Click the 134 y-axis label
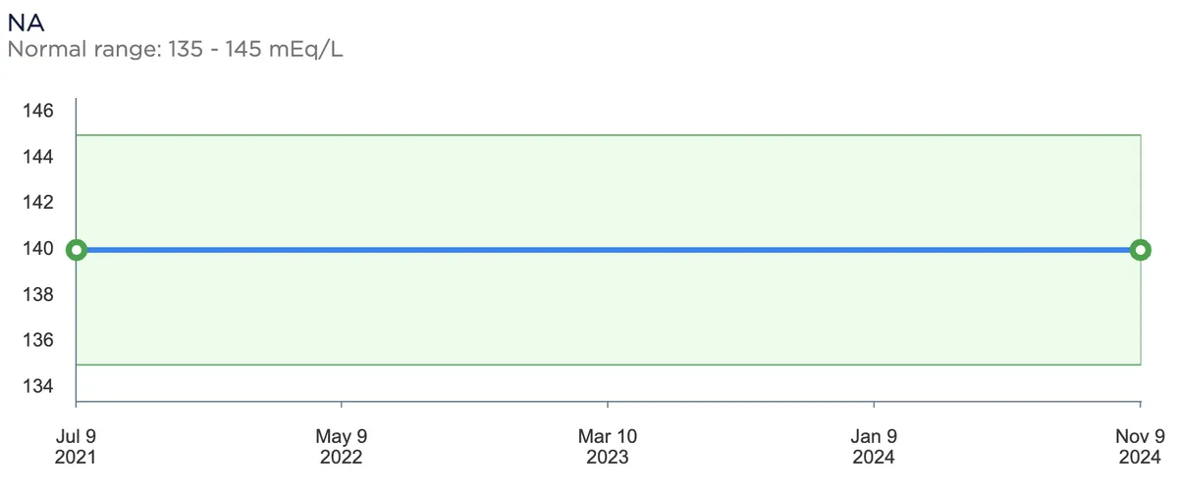The height and width of the screenshot is (489, 1178). click(x=37, y=386)
